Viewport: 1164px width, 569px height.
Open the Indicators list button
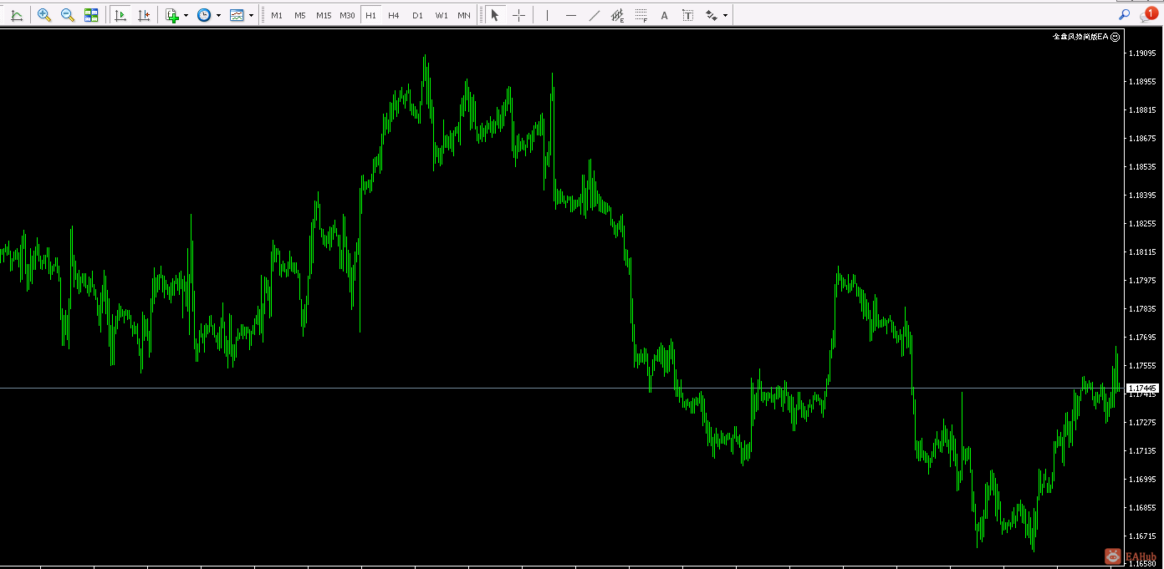(x=171, y=15)
